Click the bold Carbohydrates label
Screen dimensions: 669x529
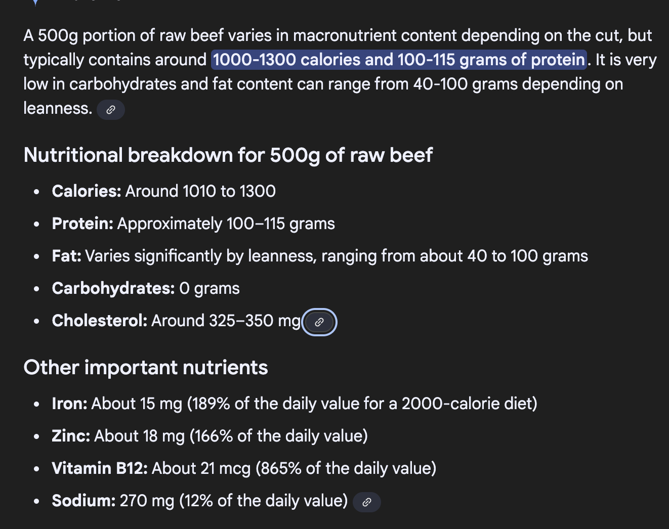[113, 288]
